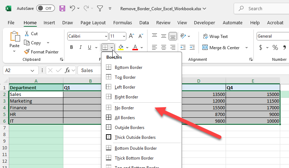Open the Calibri font name dropdown
Viewport: 289px width, 168px height.
pyautogui.click(x=106, y=36)
